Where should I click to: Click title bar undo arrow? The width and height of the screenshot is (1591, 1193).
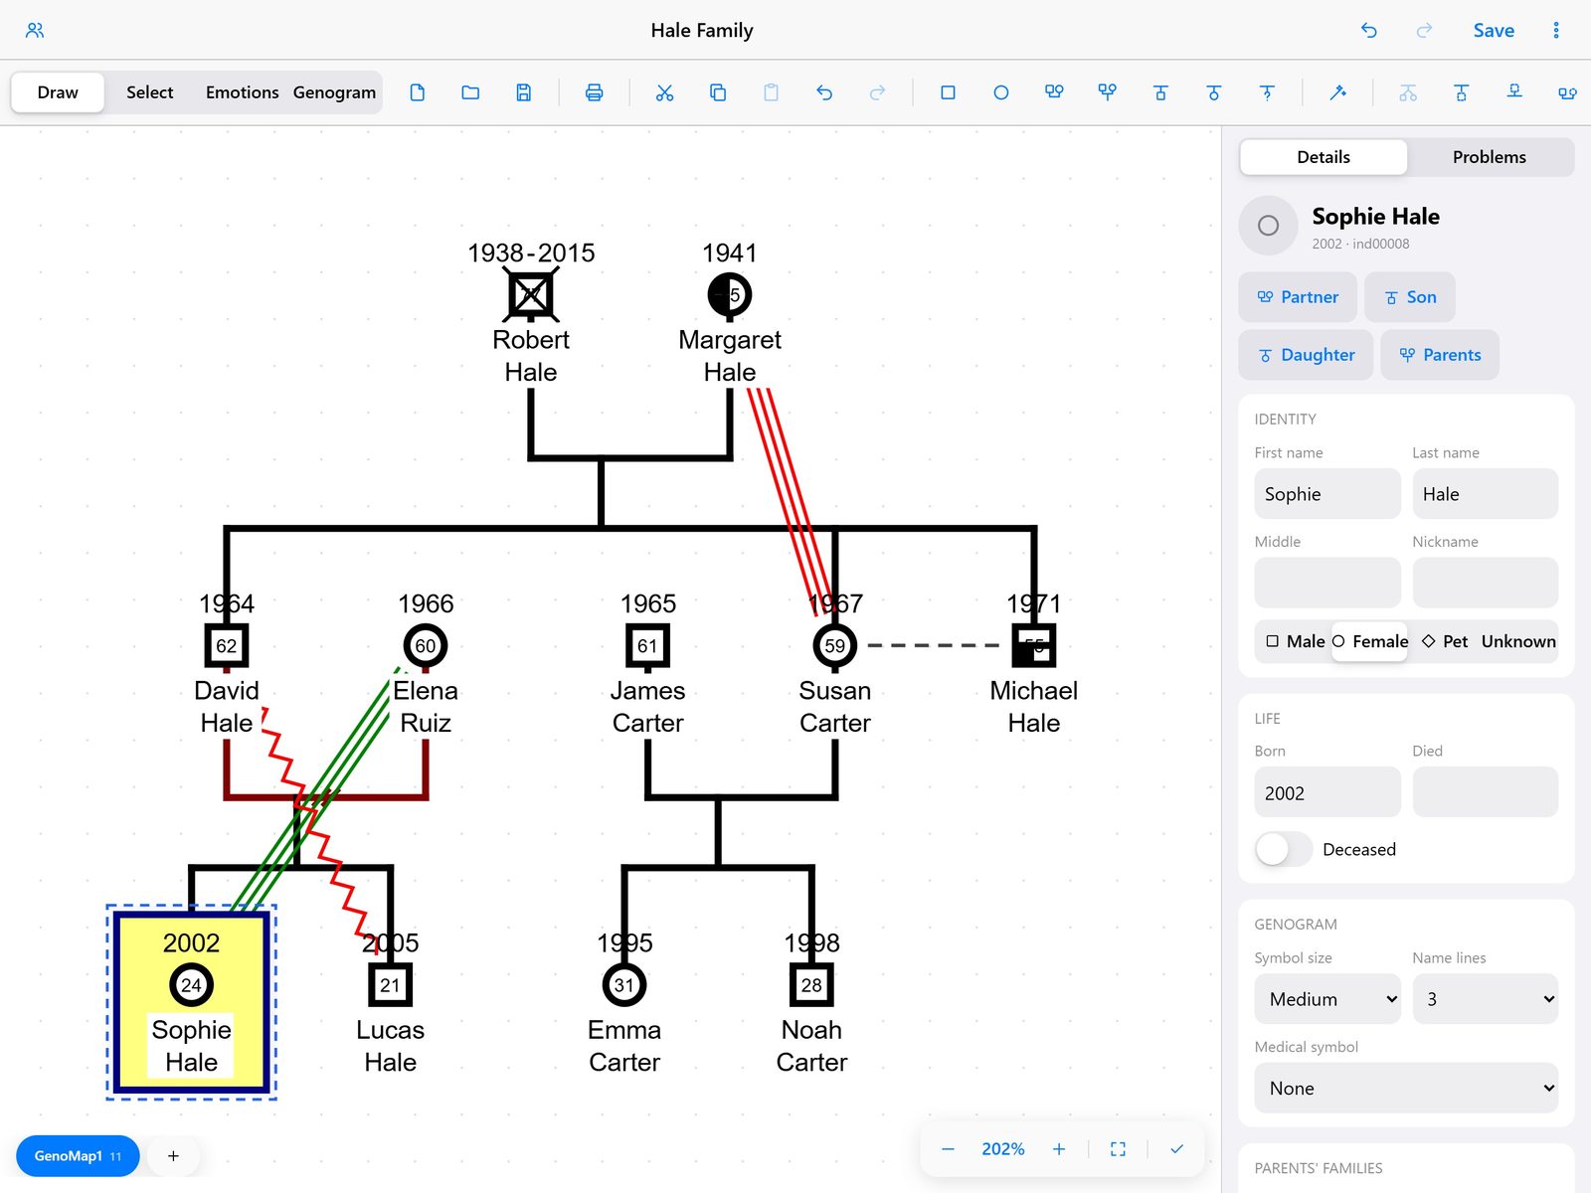point(1369,30)
